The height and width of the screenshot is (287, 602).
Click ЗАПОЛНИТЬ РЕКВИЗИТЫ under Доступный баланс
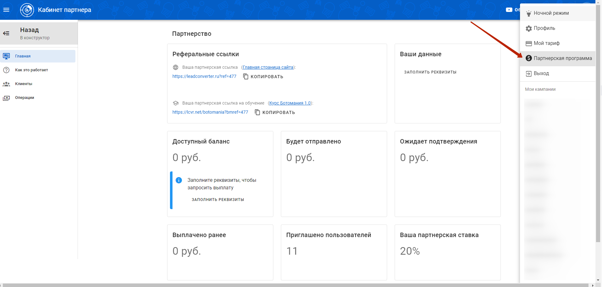218,200
